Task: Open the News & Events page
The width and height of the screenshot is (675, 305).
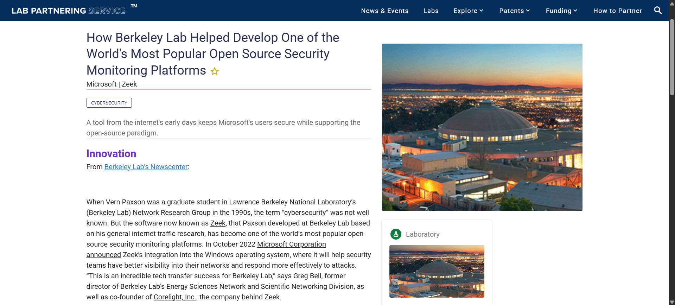Action: pos(384,11)
